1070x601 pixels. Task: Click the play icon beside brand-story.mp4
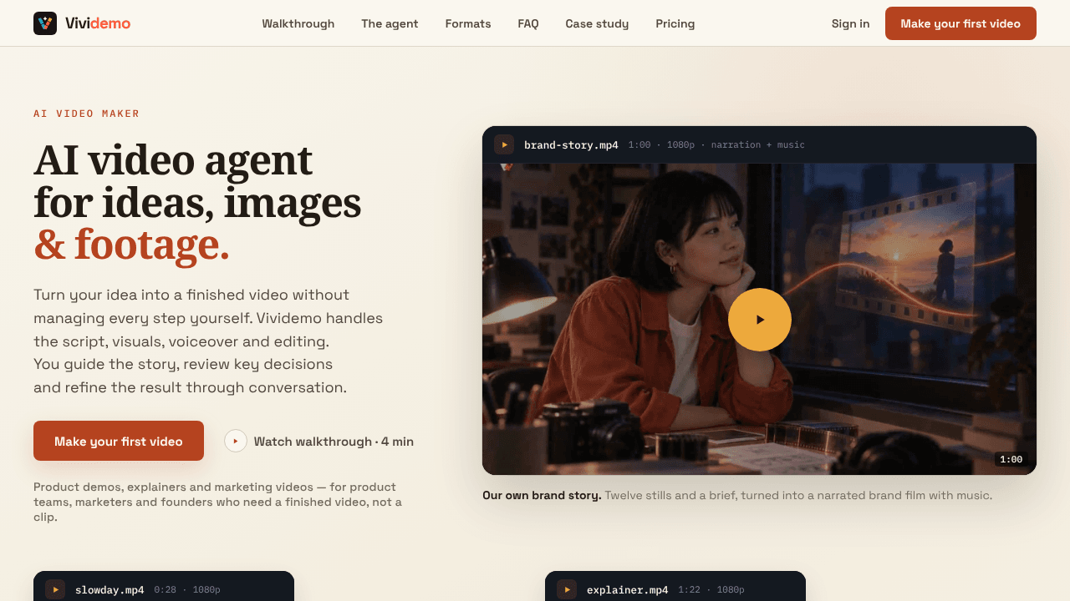[x=504, y=144]
